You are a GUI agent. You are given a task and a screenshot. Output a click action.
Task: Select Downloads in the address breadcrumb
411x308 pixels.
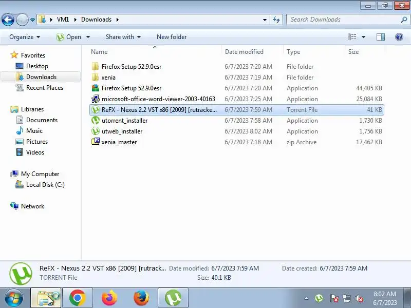click(x=96, y=20)
